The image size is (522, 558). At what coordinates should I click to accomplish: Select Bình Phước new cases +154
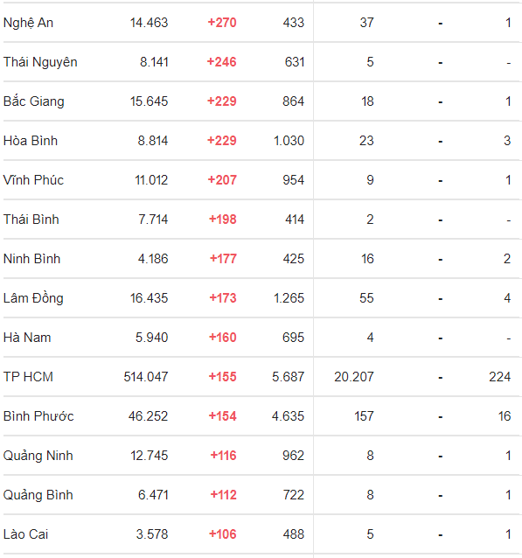pyautogui.click(x=222, y=416)
